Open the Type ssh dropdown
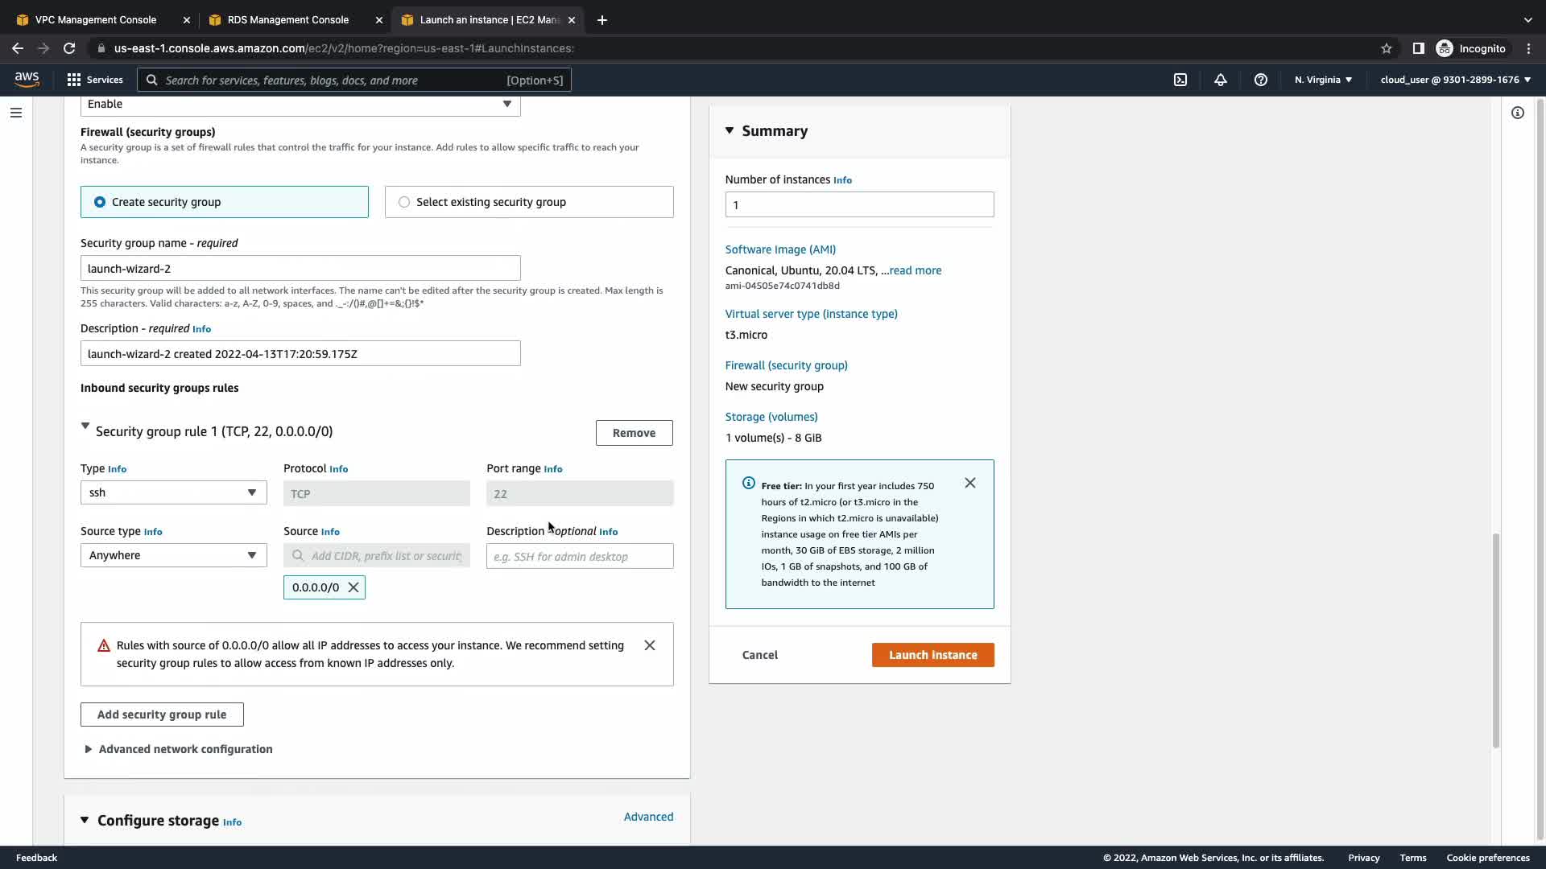 click(x=173, y=492)
